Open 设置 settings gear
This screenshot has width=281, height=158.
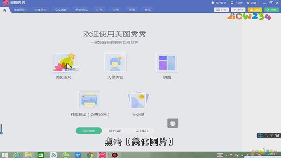[251, 3]
